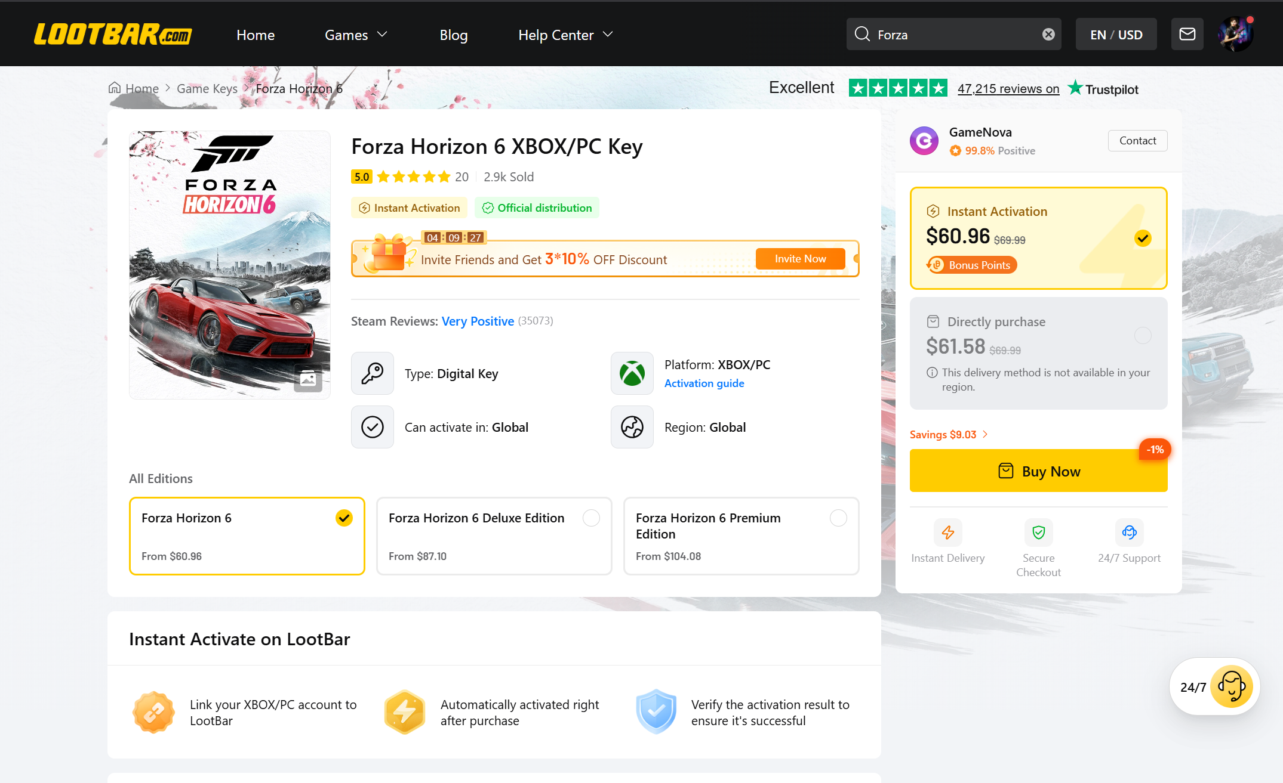Expand the Games menu dropdown
The width and height of the screenshot is (1283, 783).
pyautogui.click(x=356, y=35)
